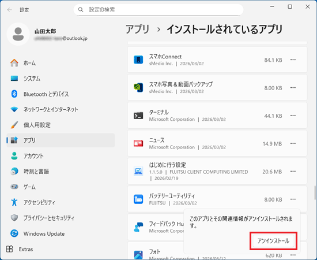Image resolution: width=317 pixels, height=260 pixels.
Task: Click the Home (ホーム) house icon
Action: (14, 63)
